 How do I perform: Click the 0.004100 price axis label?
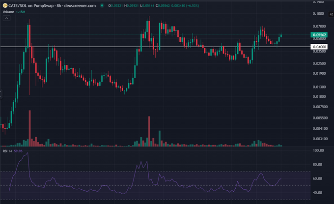(x=320, y=128)
